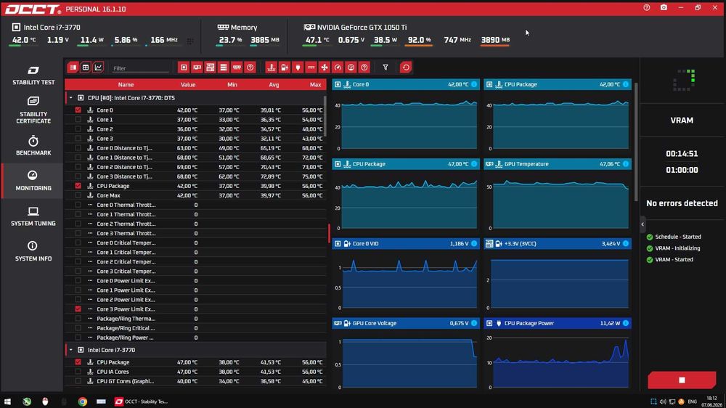
Task: Click the sensor Filter text field
Action: 140,68
